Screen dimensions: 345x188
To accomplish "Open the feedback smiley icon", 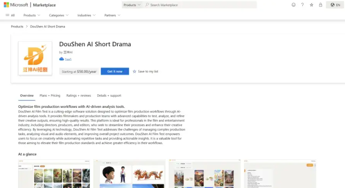I will click(x=293, y=5).
